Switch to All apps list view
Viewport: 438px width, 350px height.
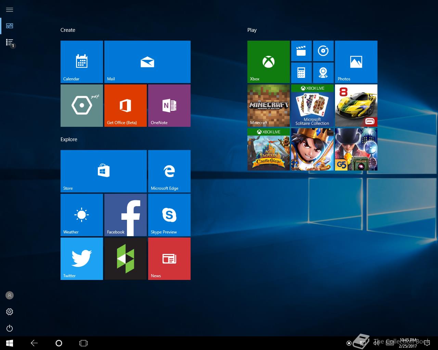coord(10,42)
